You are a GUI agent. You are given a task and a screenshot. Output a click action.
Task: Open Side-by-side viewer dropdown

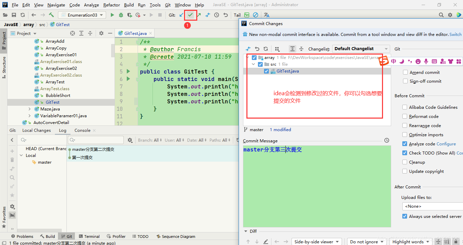(317, 242)
